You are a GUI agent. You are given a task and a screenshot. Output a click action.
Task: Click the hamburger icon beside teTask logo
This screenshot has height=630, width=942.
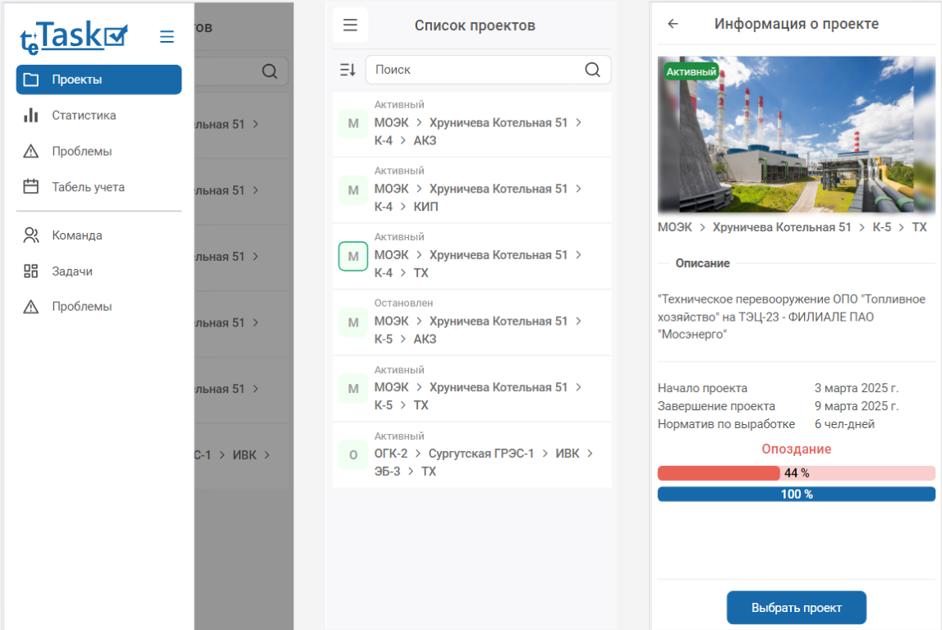167,36
